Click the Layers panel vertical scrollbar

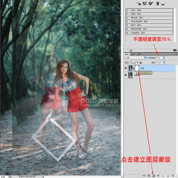pyautogui.click(x=176, y=119)
